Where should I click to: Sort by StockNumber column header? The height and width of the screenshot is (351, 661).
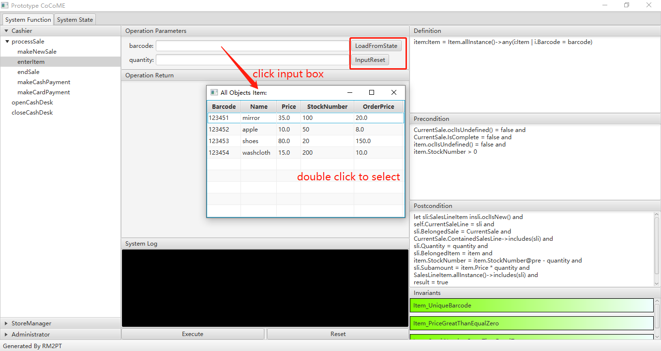point(327,106)
